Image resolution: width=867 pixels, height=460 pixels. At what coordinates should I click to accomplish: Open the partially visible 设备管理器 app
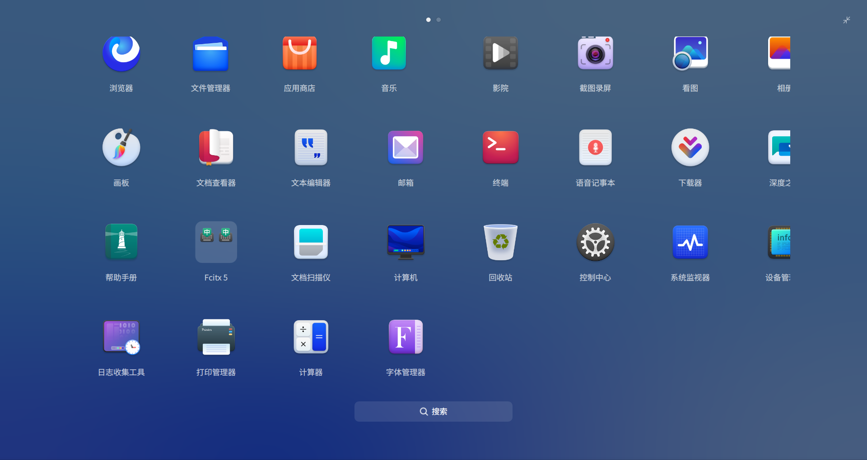click(779, 242)
